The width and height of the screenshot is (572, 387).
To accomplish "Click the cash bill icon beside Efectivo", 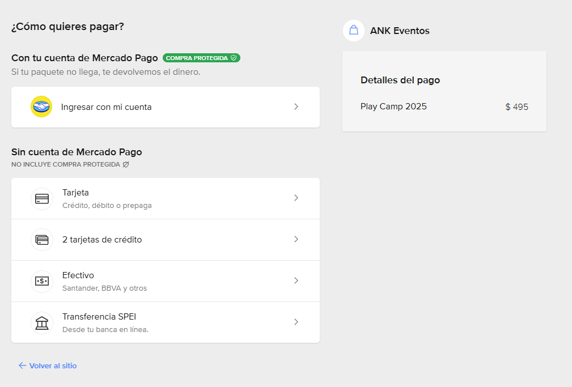I will point(42,281).
